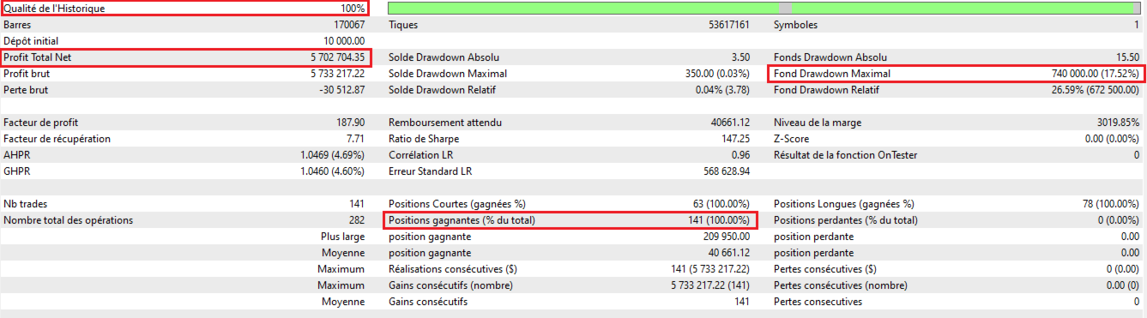Select the 'Dépôt initial' label
Viewport: 1147px width, 318px height.
tap(32, 41)
